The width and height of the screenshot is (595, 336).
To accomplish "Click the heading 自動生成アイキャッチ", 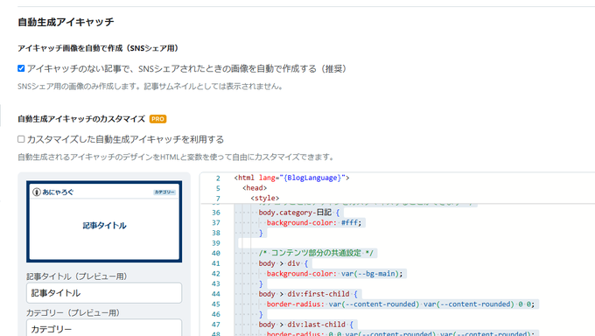I will pyautogui.click(x=66, y=22).
